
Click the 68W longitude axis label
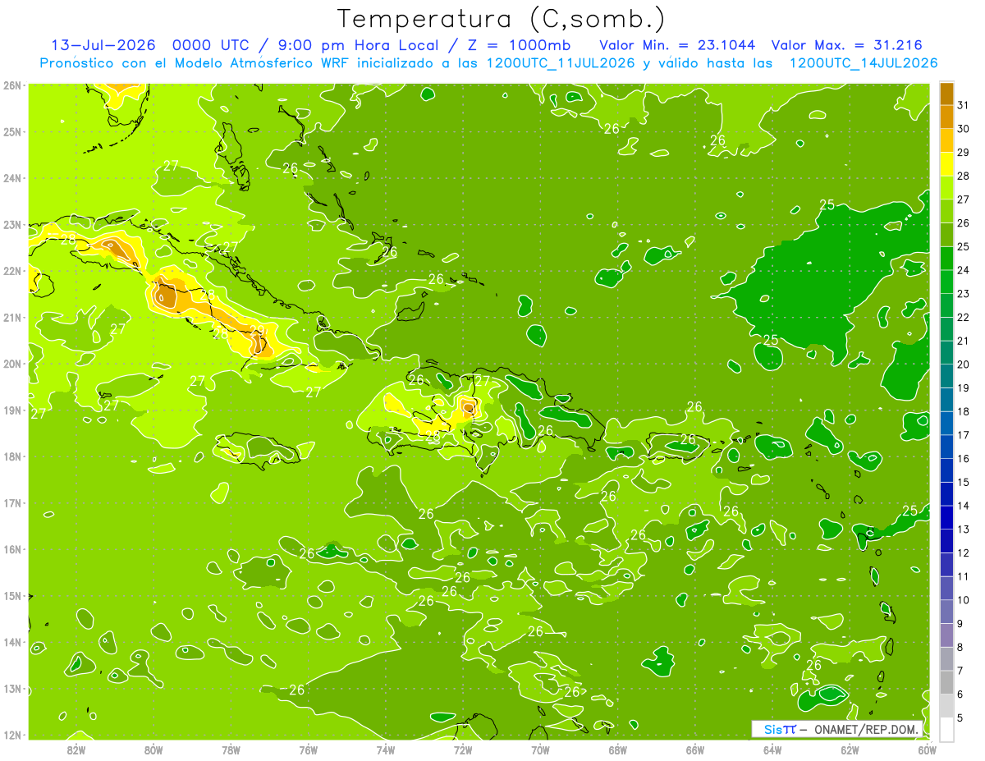point(618,750)
